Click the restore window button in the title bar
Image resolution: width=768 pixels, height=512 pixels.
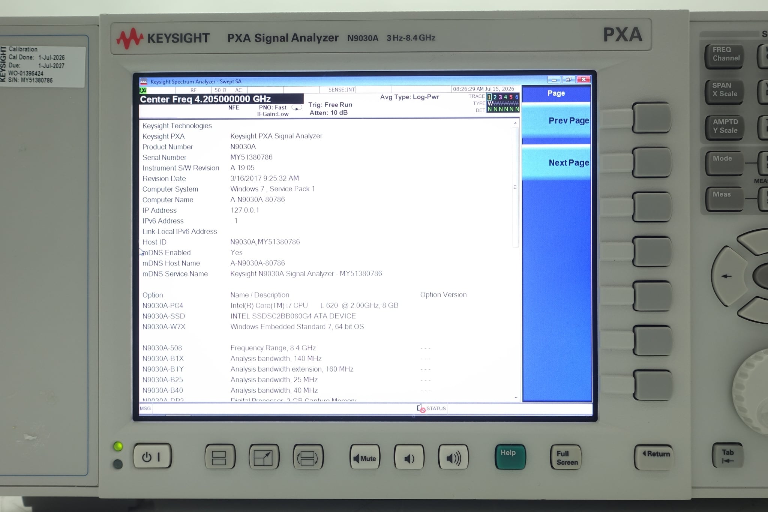[568, 80]
